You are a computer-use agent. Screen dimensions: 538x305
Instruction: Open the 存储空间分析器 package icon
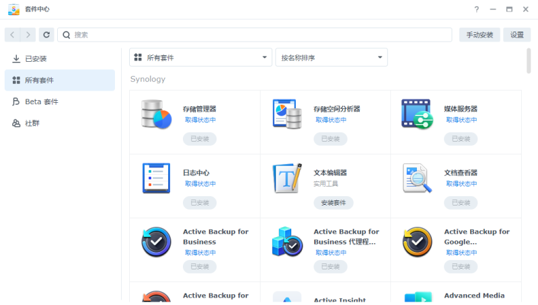tap(287, 114)
